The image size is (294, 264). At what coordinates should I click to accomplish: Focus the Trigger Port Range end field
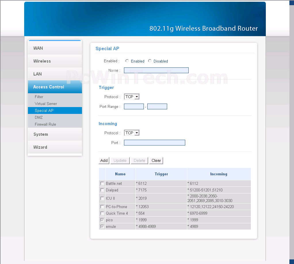[x=157, y=106]
